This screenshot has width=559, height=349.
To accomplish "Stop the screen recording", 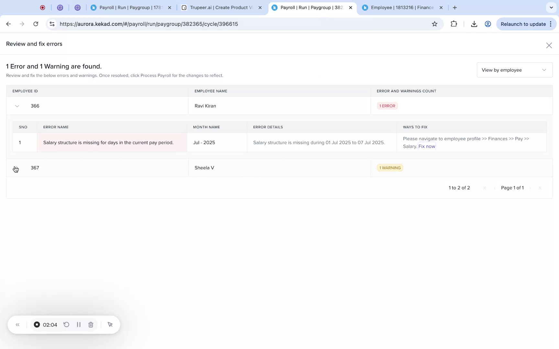I will pos(37,324).
